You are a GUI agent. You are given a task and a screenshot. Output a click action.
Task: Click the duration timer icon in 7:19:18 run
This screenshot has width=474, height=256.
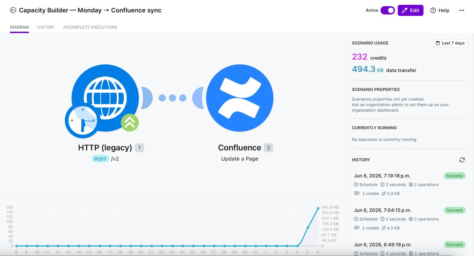click(382, 185)
